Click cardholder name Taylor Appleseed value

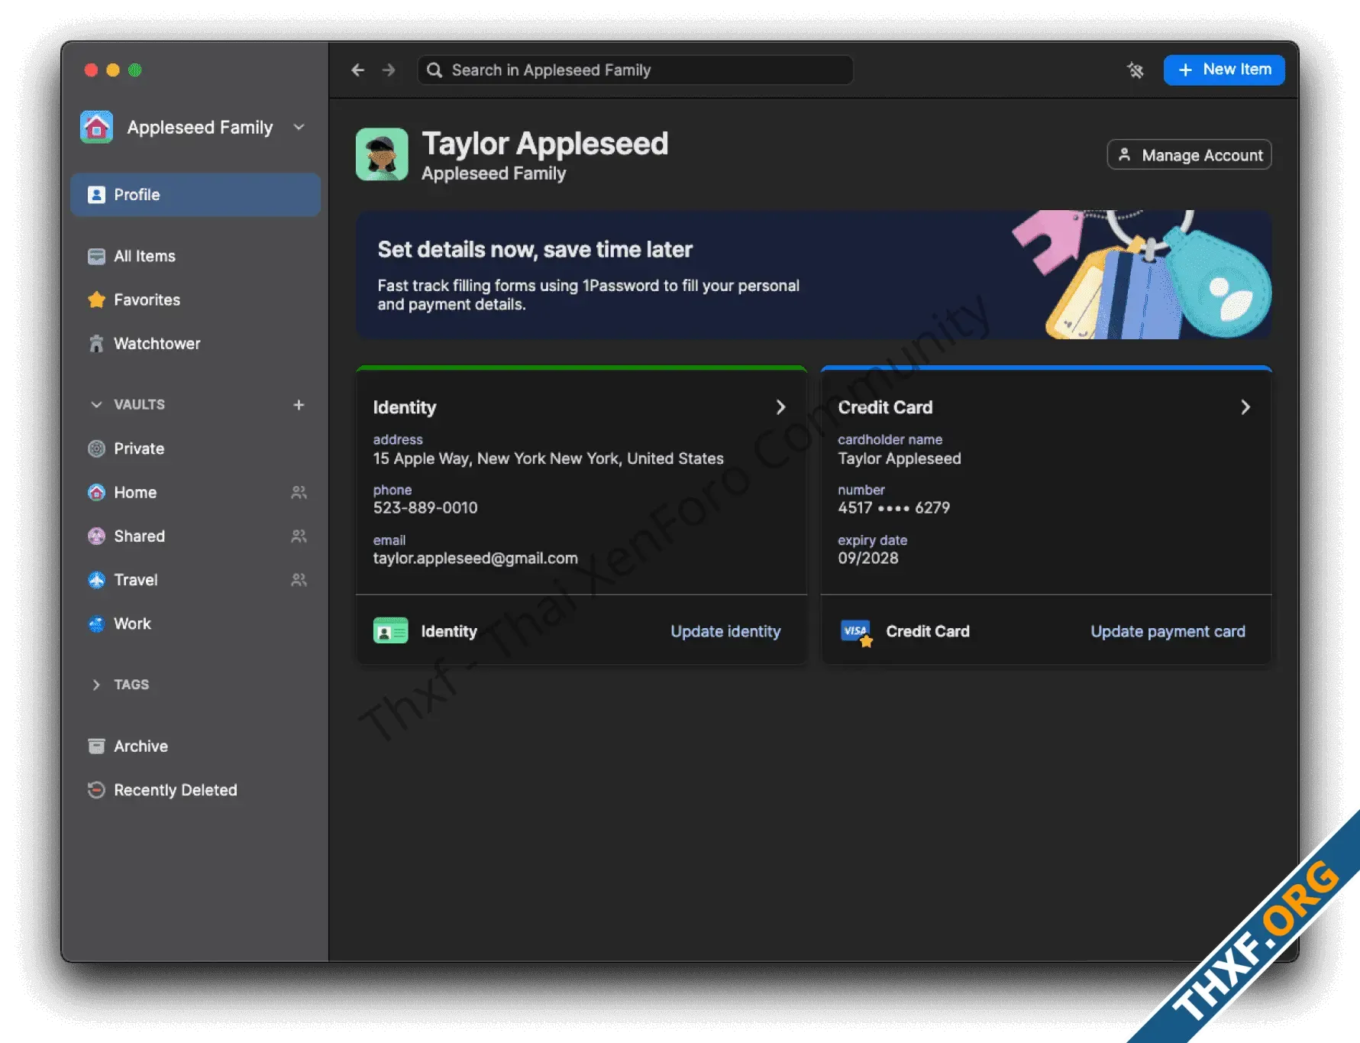(x=900, y=458)
